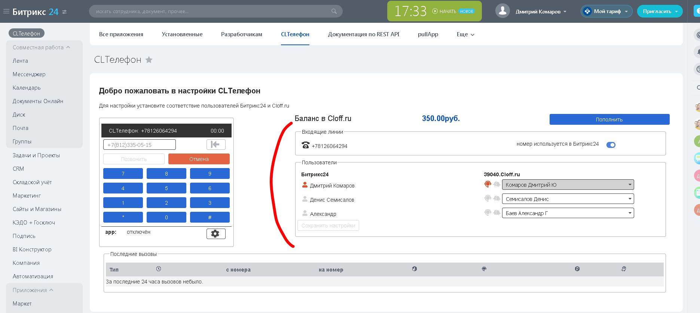
Task: Click the Позвонить button
Action: point(134,159)
